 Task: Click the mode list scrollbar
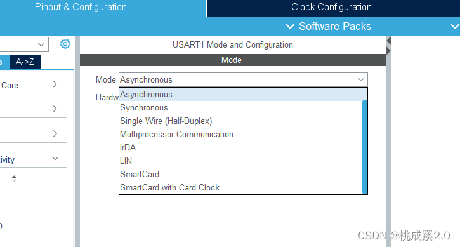365,147
